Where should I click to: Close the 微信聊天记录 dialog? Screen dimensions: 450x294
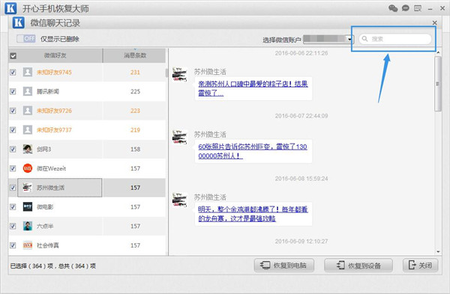[x=434, y=22]
